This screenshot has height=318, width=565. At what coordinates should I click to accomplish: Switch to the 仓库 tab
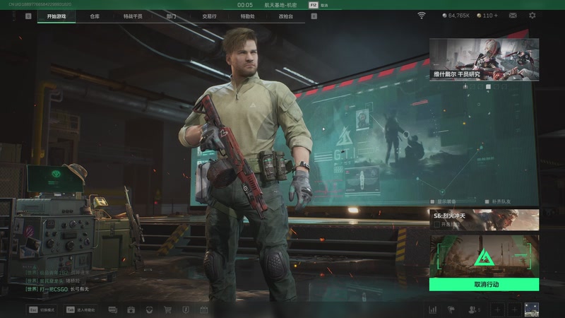[x=95, y=16]
